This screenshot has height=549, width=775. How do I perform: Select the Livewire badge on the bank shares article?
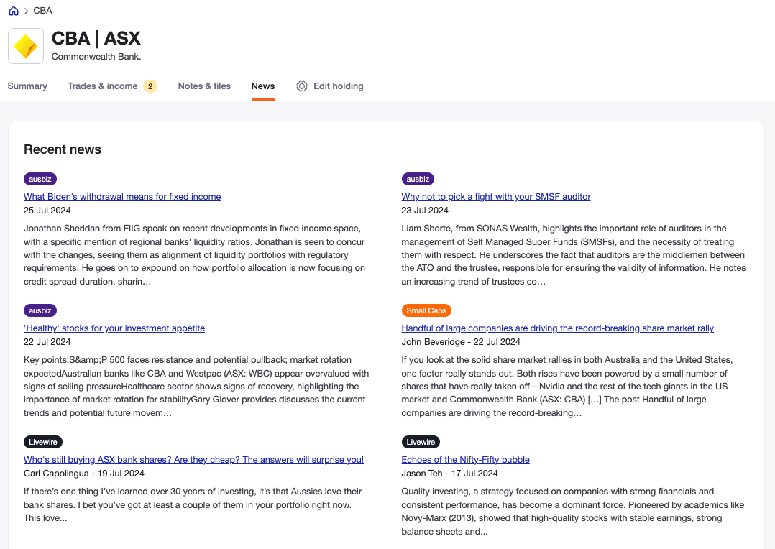coord(42,442)
